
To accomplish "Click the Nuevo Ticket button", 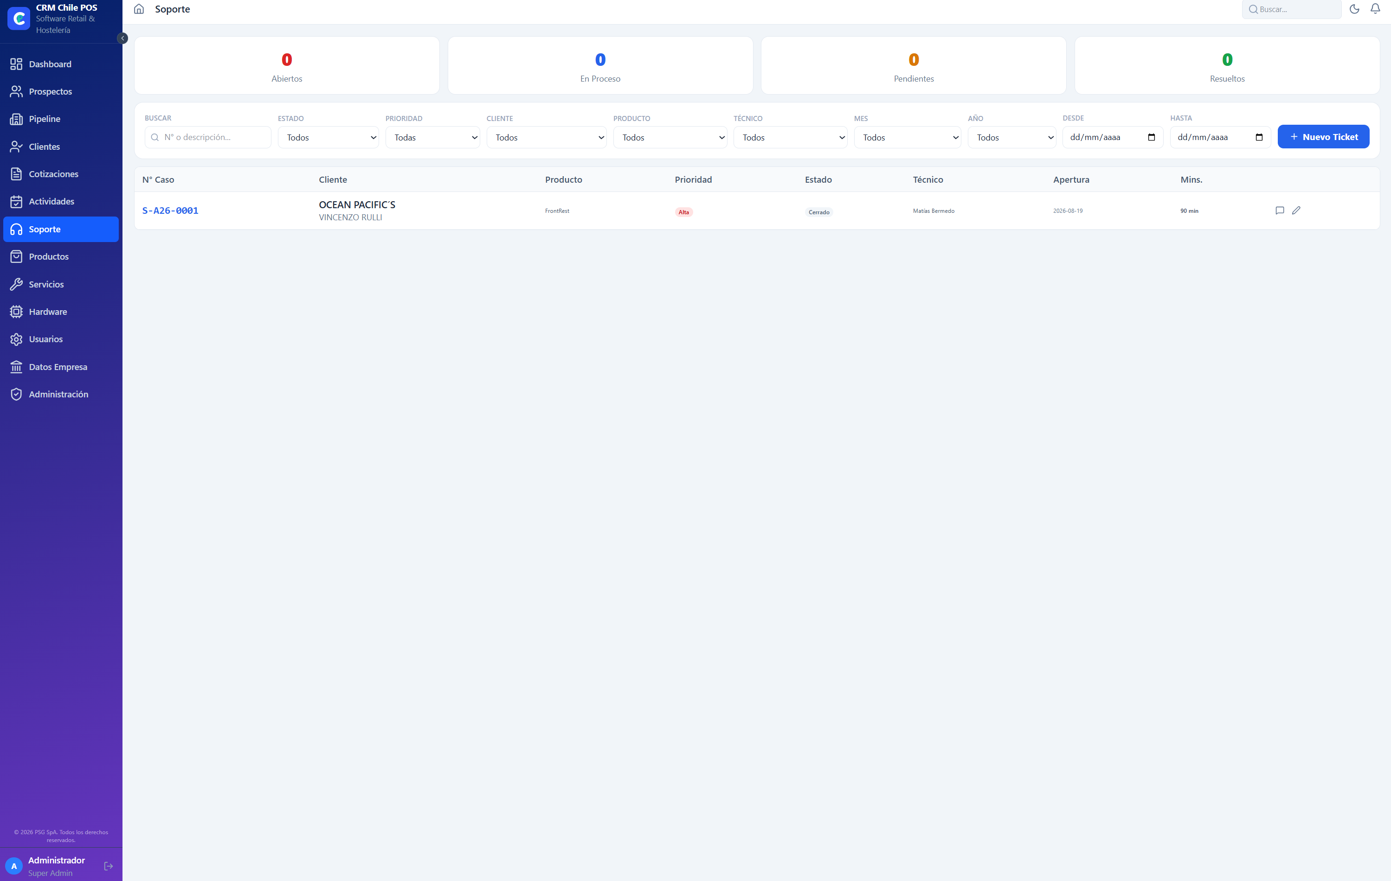I will point(1323,137).
